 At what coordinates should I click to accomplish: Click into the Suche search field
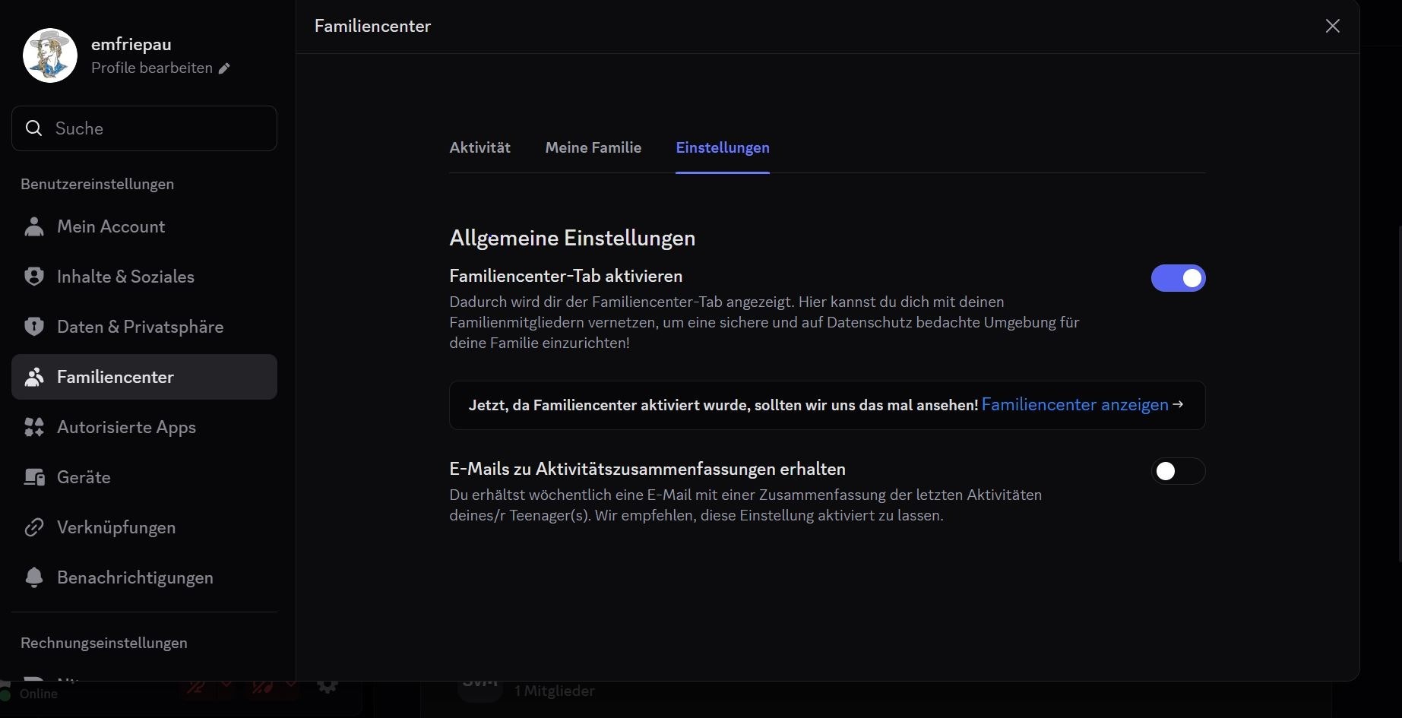click(x=160, y=128)
